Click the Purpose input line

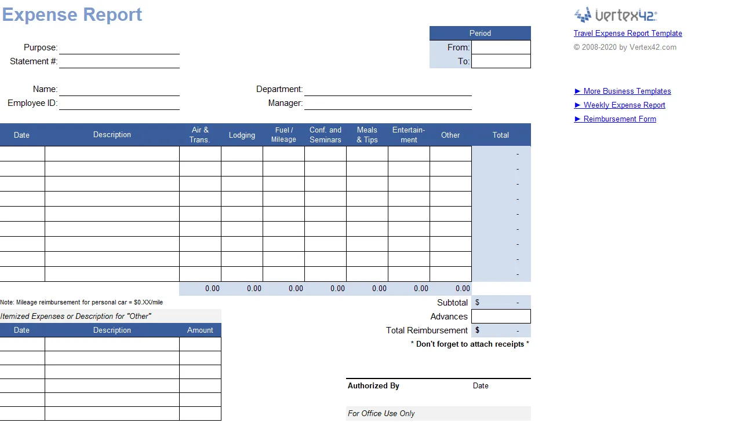pyautogui.click(x=119, y=47)
